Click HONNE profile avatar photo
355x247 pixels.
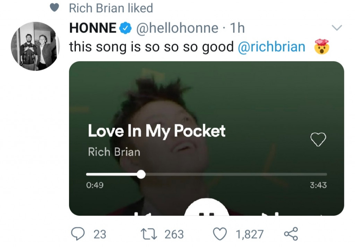pyautogui.click(x=35, y=46)
